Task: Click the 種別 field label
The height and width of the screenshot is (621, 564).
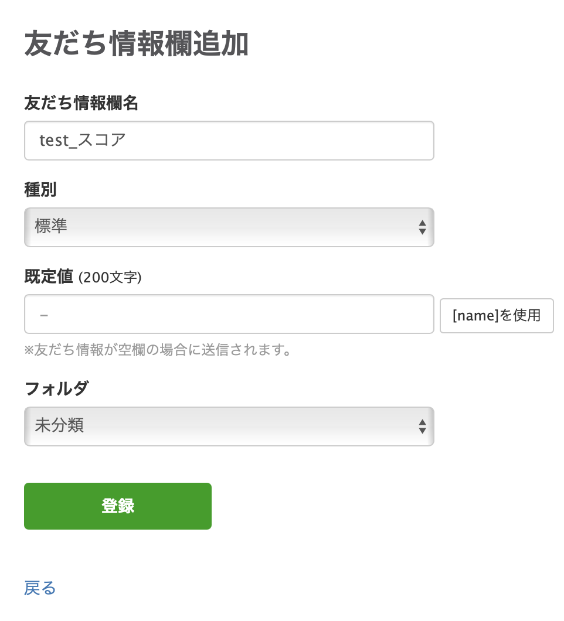Action: click(39, 190)
